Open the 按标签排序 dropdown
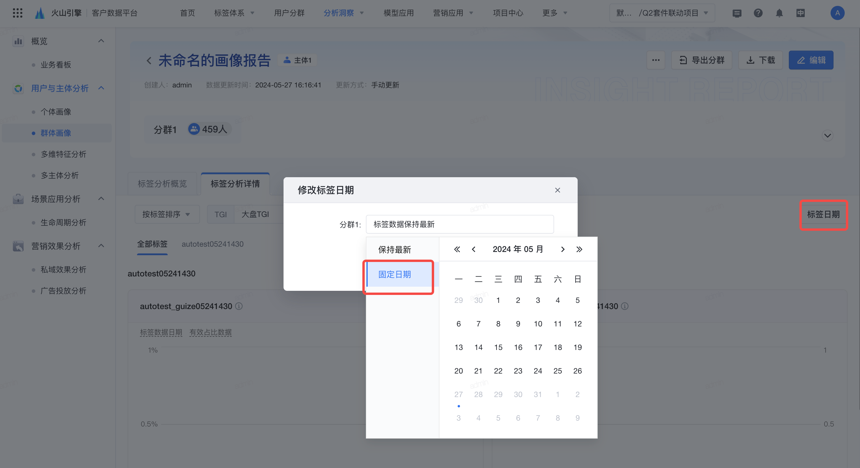 click(x=167, y=214)
